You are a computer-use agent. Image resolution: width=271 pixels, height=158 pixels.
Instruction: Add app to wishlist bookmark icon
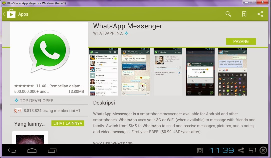pos(244,14)
